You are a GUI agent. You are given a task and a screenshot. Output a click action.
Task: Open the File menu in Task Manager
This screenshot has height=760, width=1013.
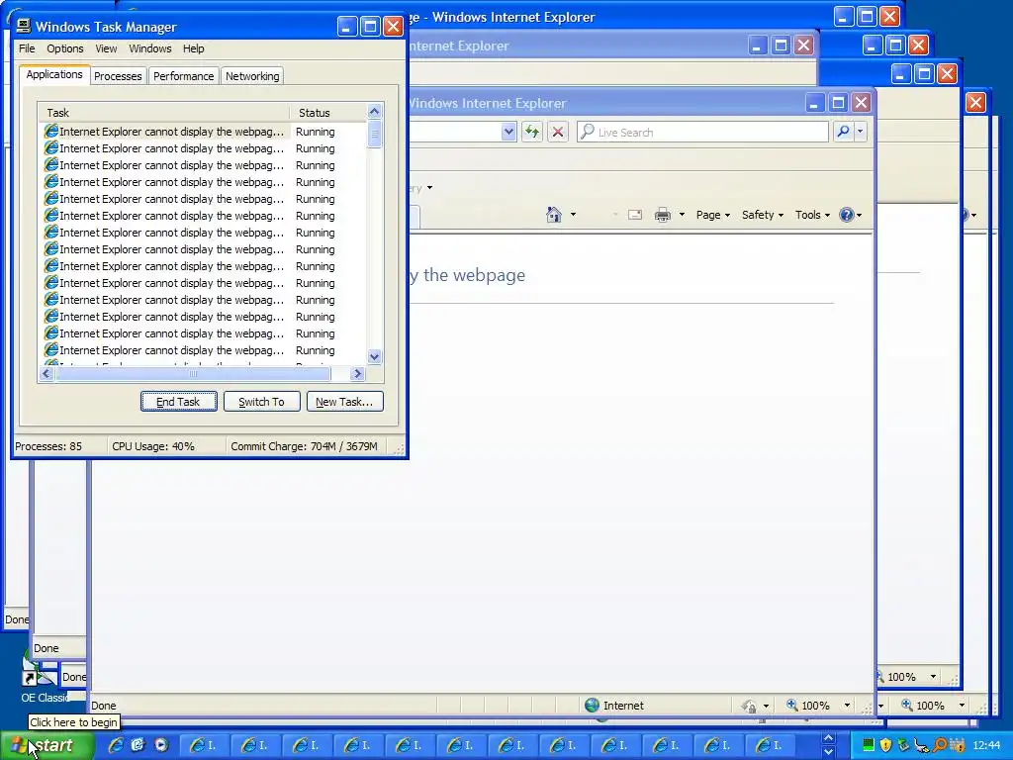pos(27,48)
